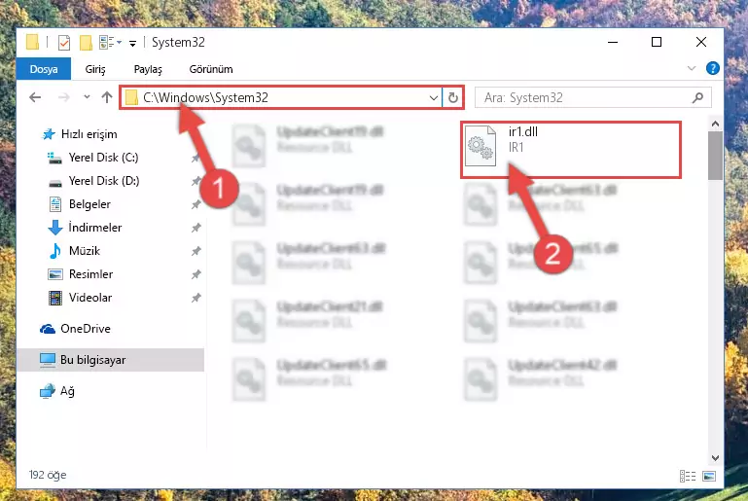748x501 pixels.
Task: Open Customize Quick Access Toolbar dropdown
Action: click(x=132, y=44)
